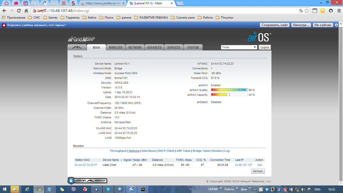Click the Logout button
343x193 pixels.
pyautogui.click(x=265, y=47)
